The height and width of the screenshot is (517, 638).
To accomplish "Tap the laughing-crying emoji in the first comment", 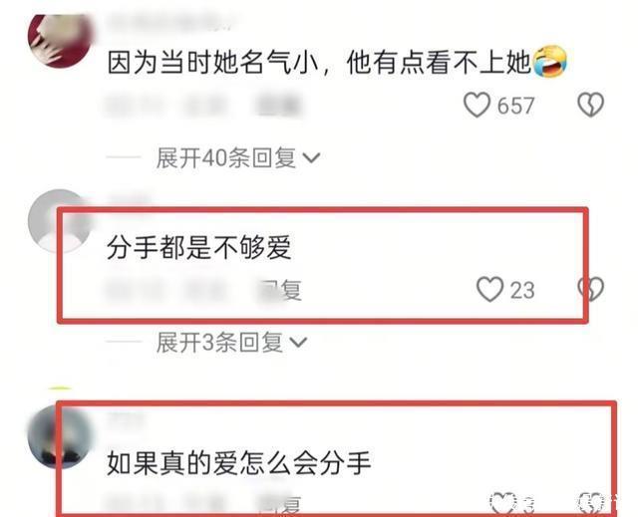I will (x=550, y=62).
